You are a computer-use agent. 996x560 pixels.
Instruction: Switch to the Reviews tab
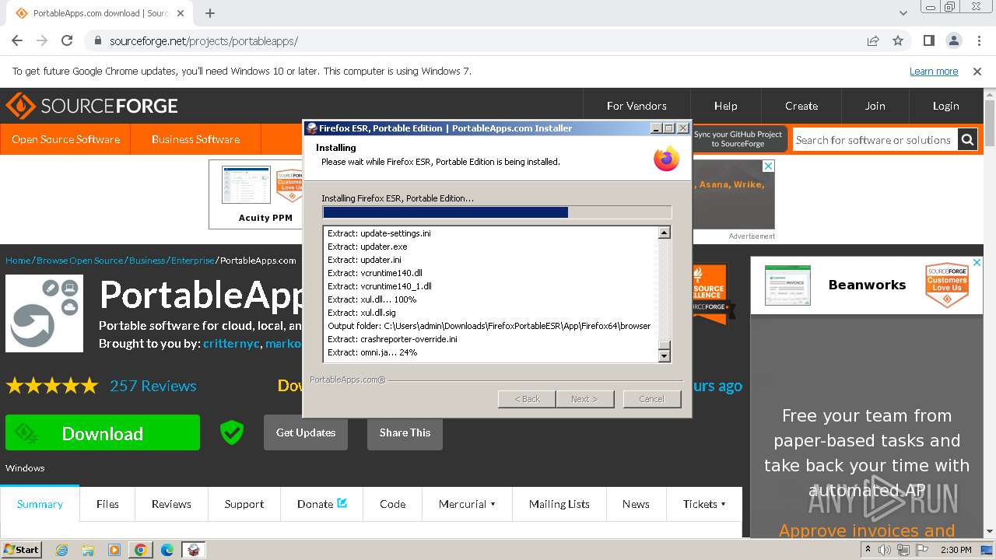tap(171, 504)
